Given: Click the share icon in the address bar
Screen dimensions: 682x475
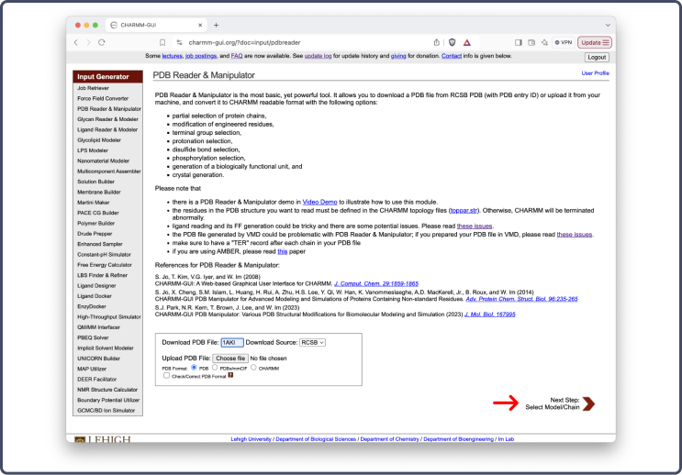Looking at the screenshot, I should [x=436, y=42].
